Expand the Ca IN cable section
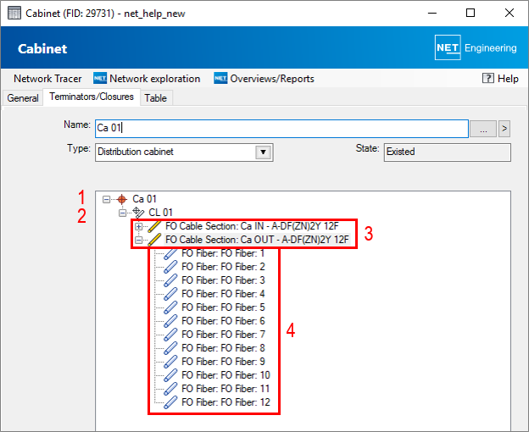This screenshot has height=432, width=529. [x=139, y=226]
